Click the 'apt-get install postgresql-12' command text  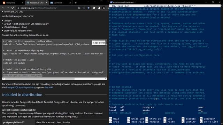pos(19,110)
